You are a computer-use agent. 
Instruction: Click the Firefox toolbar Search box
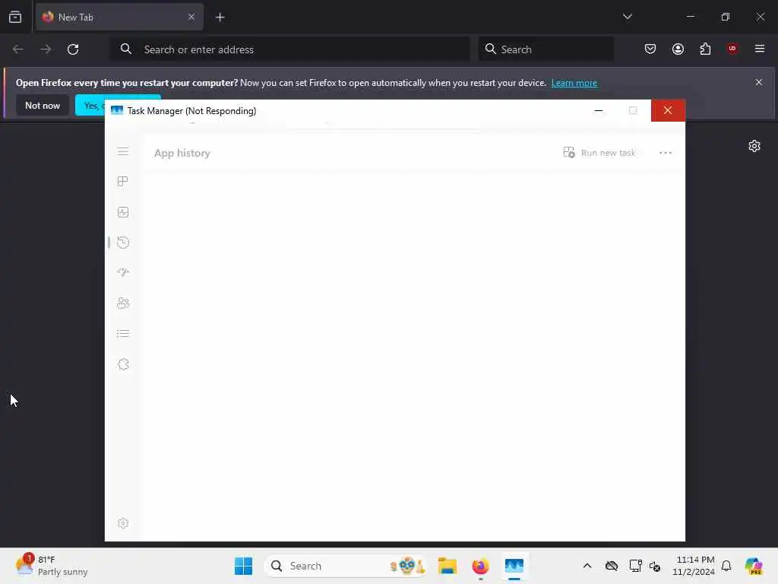[x=546, y=49]
